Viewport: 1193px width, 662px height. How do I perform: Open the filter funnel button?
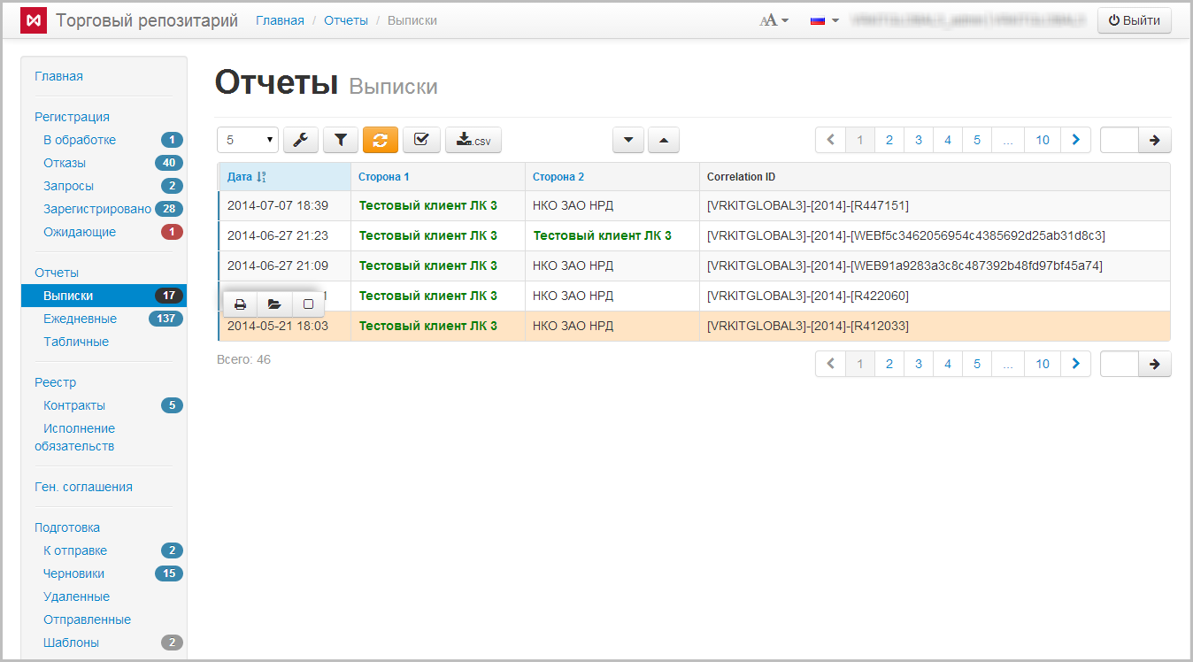click(341, 140)
